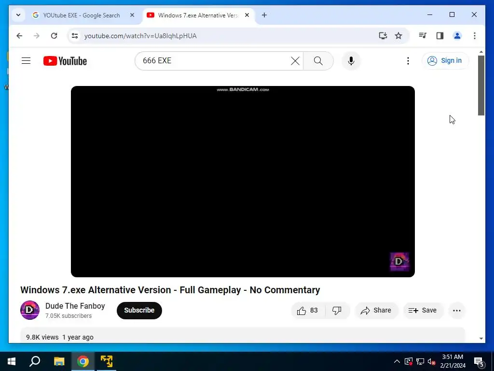
Task: Click the video title text
Action: pos(170,290)
